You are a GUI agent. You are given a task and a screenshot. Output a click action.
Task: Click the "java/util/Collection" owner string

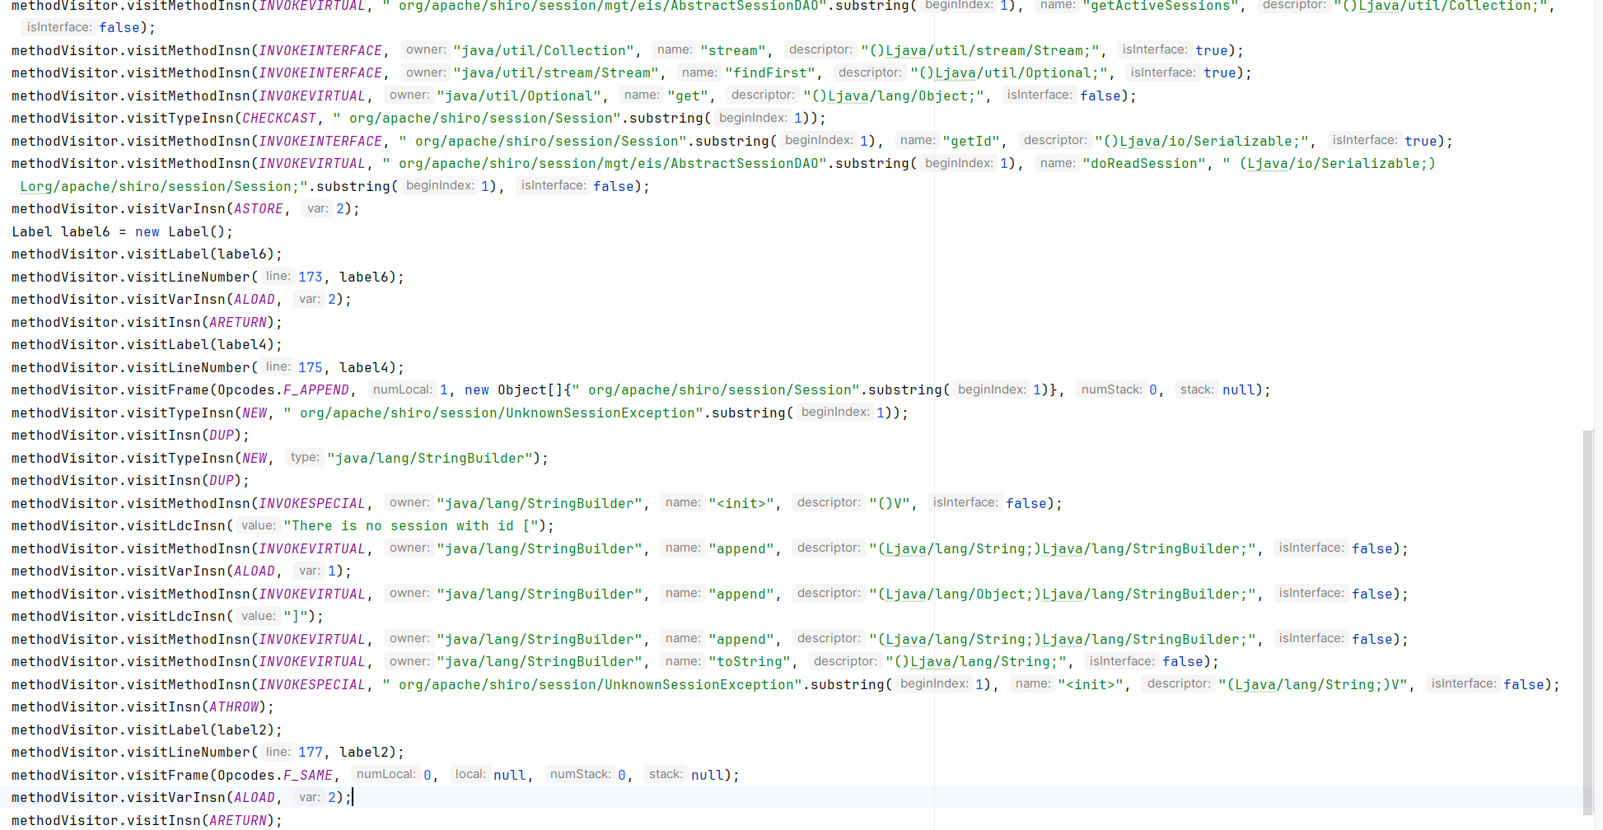[x=543, y=51]
